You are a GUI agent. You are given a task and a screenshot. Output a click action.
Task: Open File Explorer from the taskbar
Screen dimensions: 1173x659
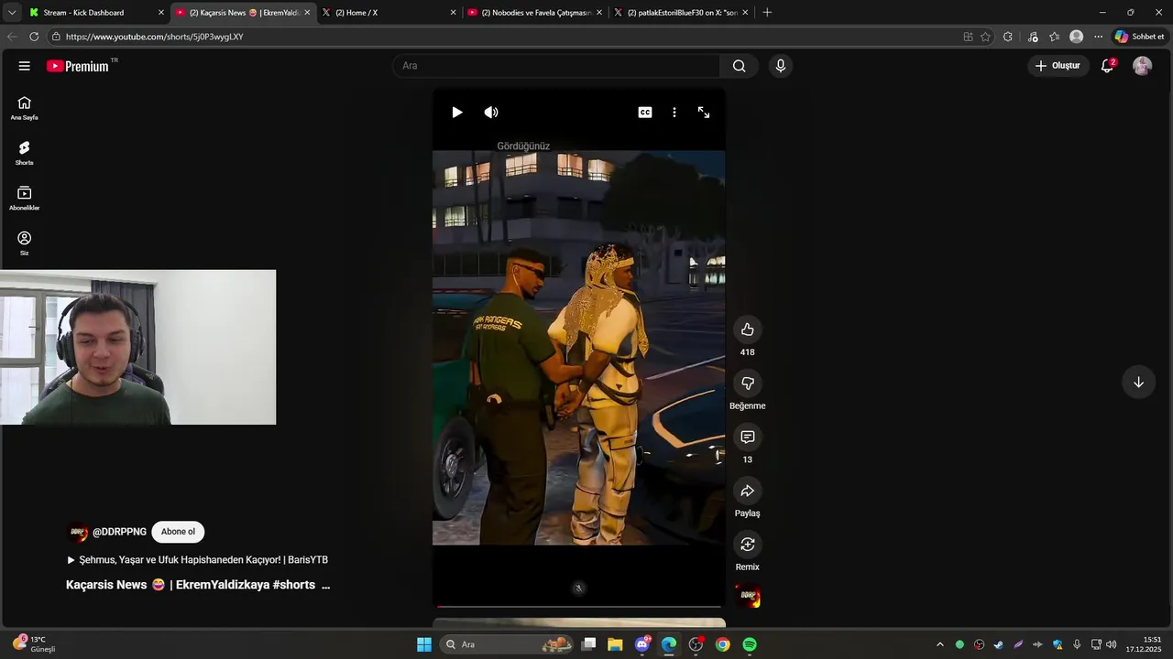click(x=615, y=644)
